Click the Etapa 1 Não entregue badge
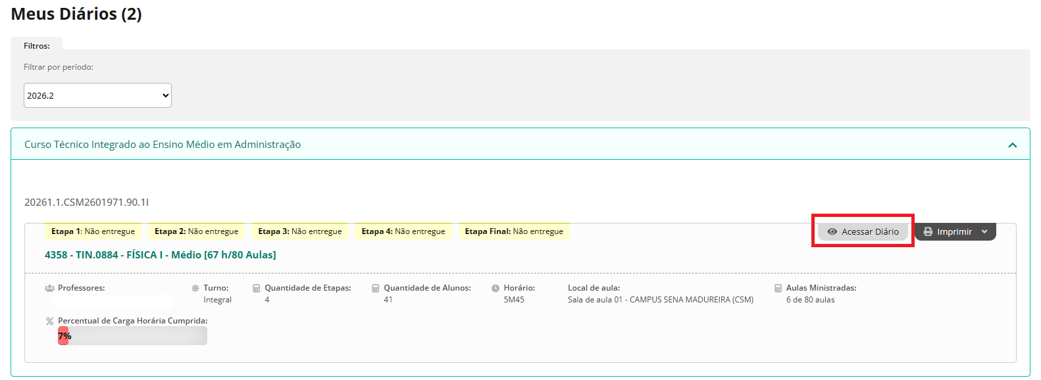Viewport: 1041px width, 380px height. (93, 231)
